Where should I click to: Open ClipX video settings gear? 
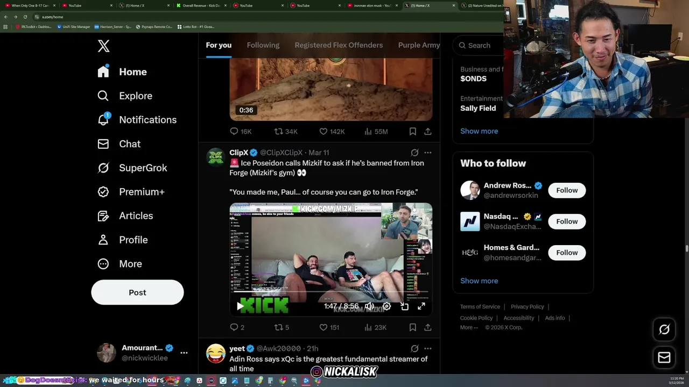pos(386,306)
